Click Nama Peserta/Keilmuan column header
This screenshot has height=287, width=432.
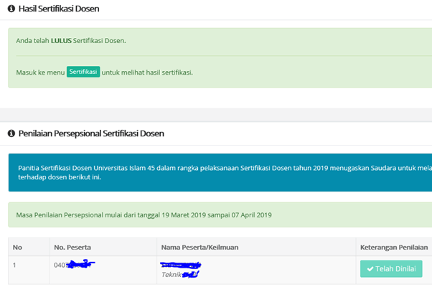tap(199, 248)
